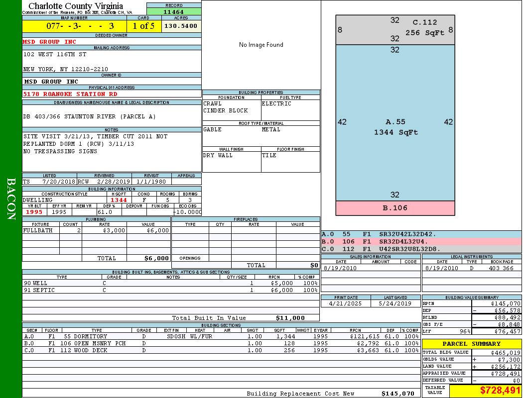Click roof type GABLE
The width and height of the screenshot is (523, 398).
pos(213,129)
